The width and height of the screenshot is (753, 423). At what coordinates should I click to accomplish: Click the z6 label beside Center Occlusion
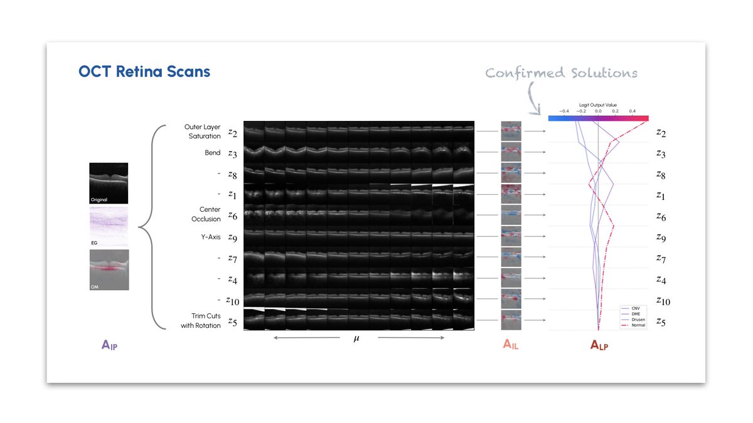(232, 216)
